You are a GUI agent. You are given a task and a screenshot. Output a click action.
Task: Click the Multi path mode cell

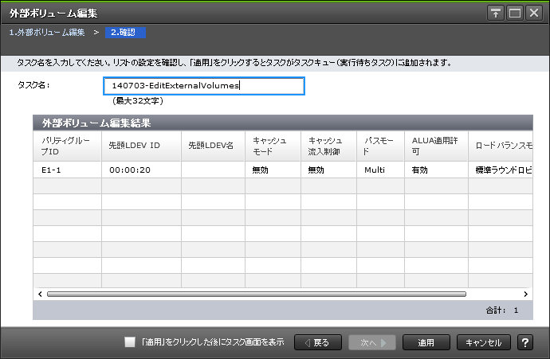click(x=380, y=170)
